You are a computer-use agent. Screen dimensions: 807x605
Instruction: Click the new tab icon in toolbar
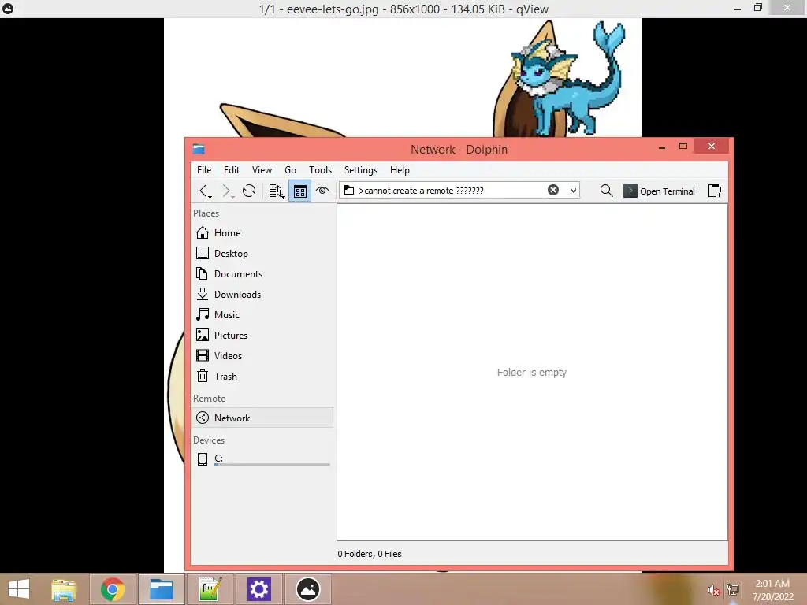pos(715,191)
